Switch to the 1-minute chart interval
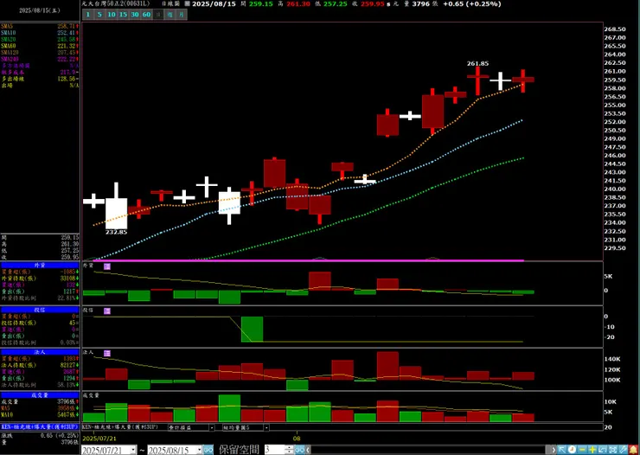Screen dimensions: 640x455 tap(87, 15)
